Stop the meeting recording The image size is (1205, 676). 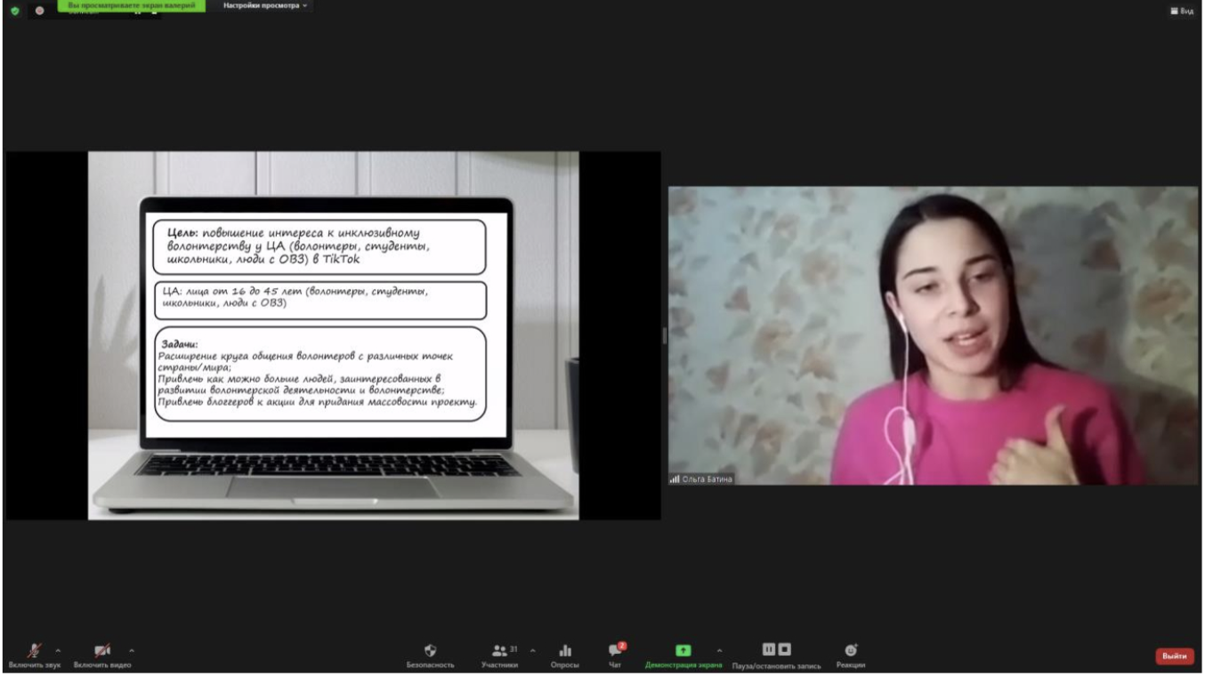(x=785, y=650)
